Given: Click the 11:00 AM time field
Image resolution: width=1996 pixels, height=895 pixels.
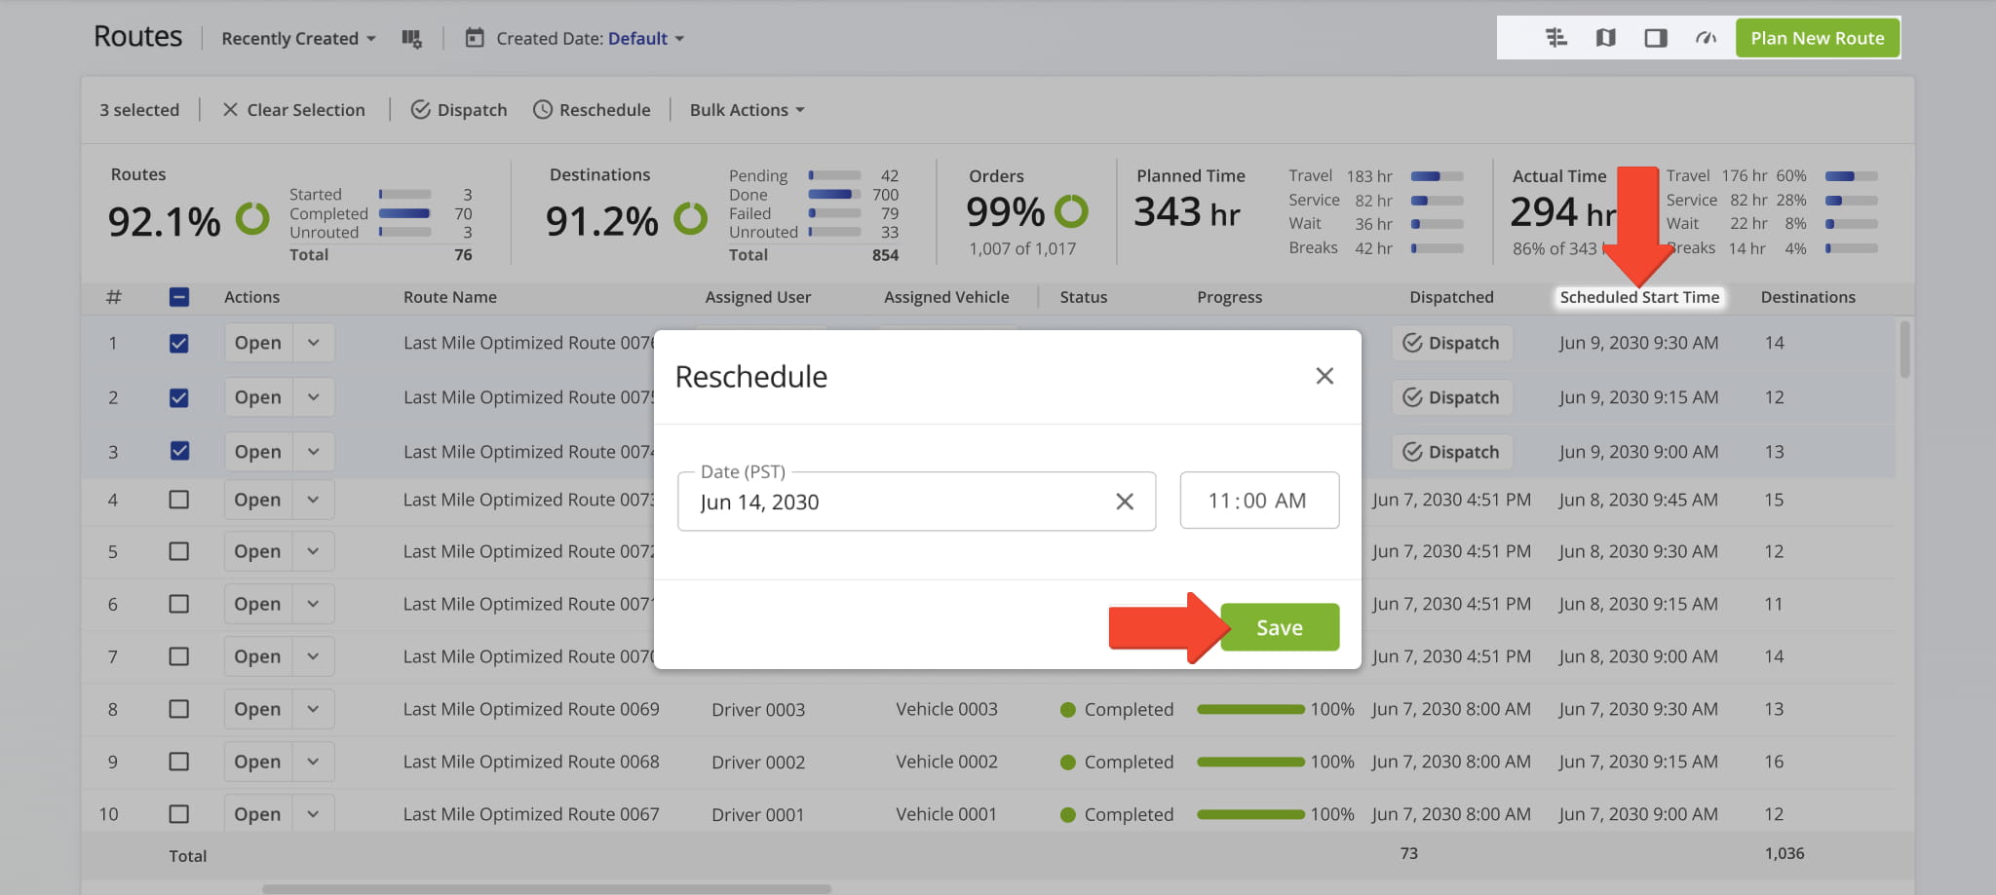Looking at the screenshot, I should (1258, 501).
